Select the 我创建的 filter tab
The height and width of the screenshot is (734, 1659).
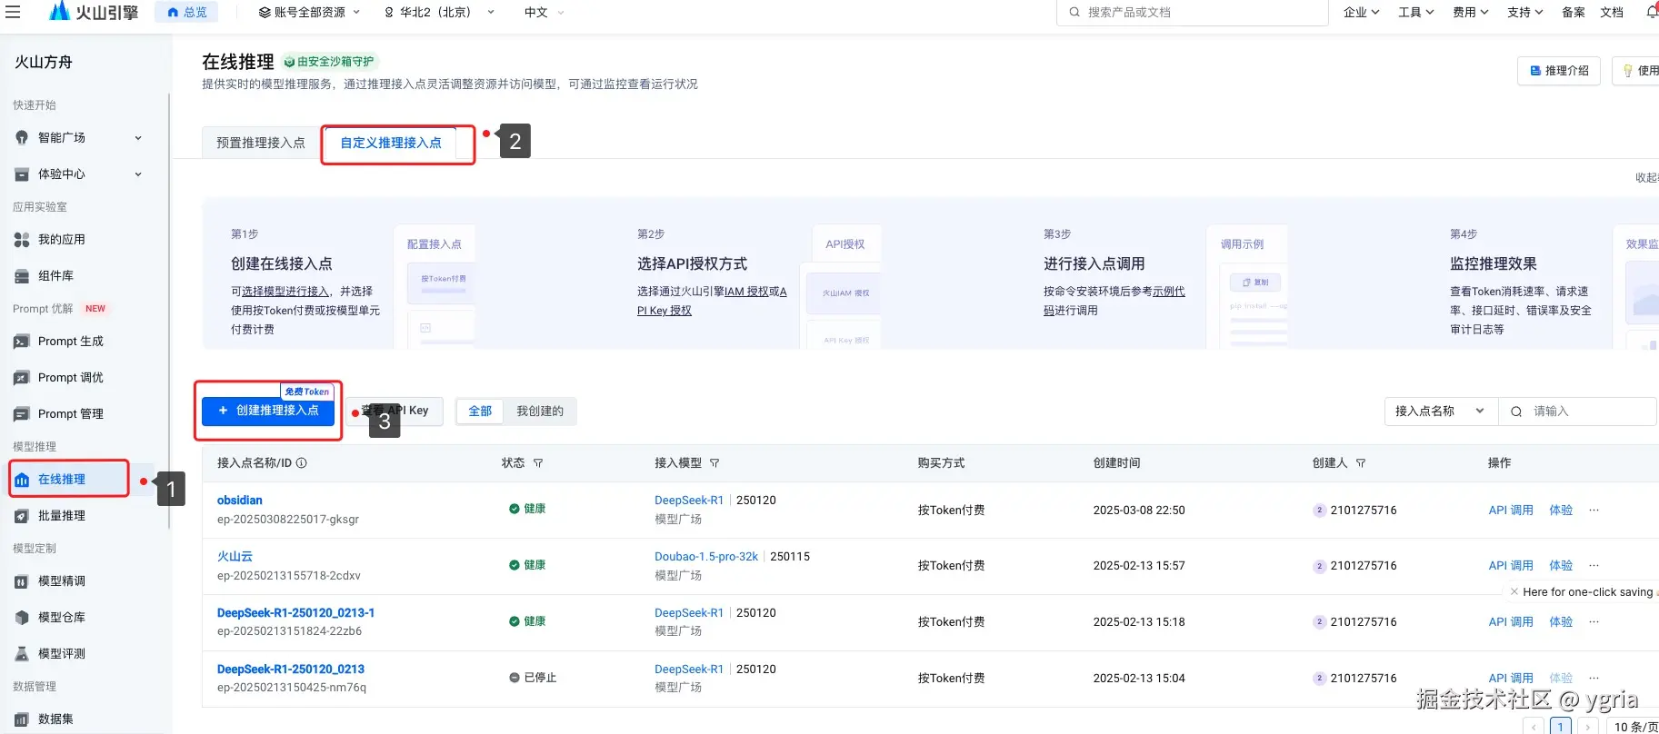[x=540, y=412]
